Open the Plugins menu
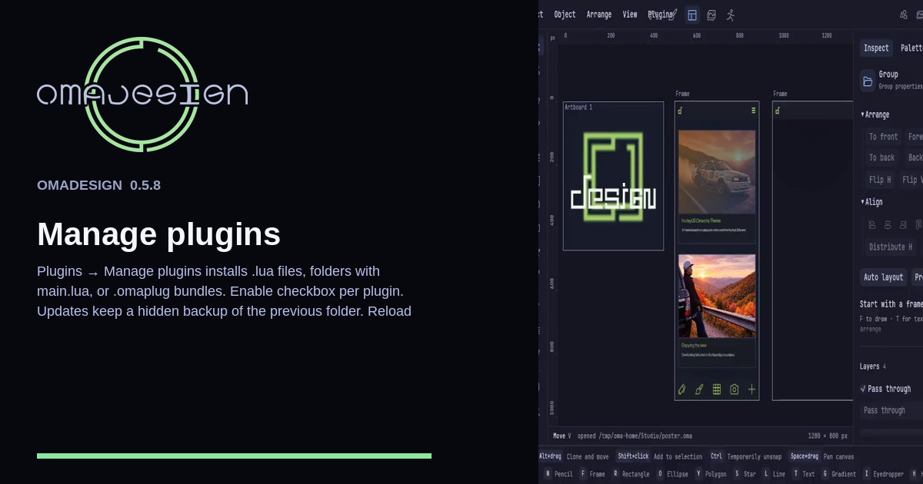 pos(661,15)
